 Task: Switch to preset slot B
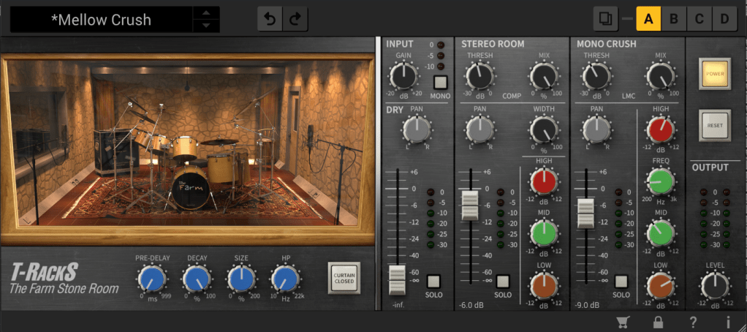pos(673,18)
